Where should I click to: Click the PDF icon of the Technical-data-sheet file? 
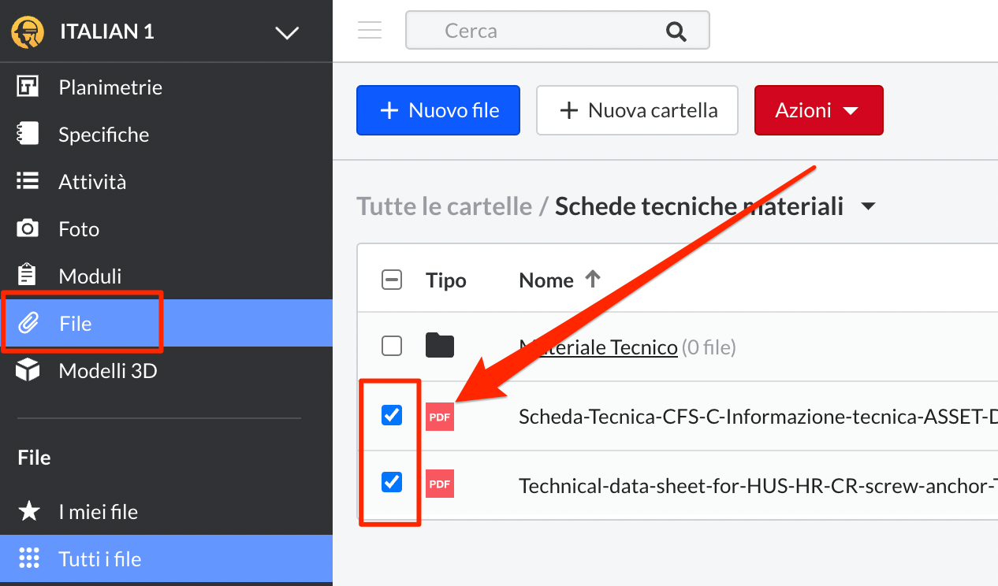point(439,483)
